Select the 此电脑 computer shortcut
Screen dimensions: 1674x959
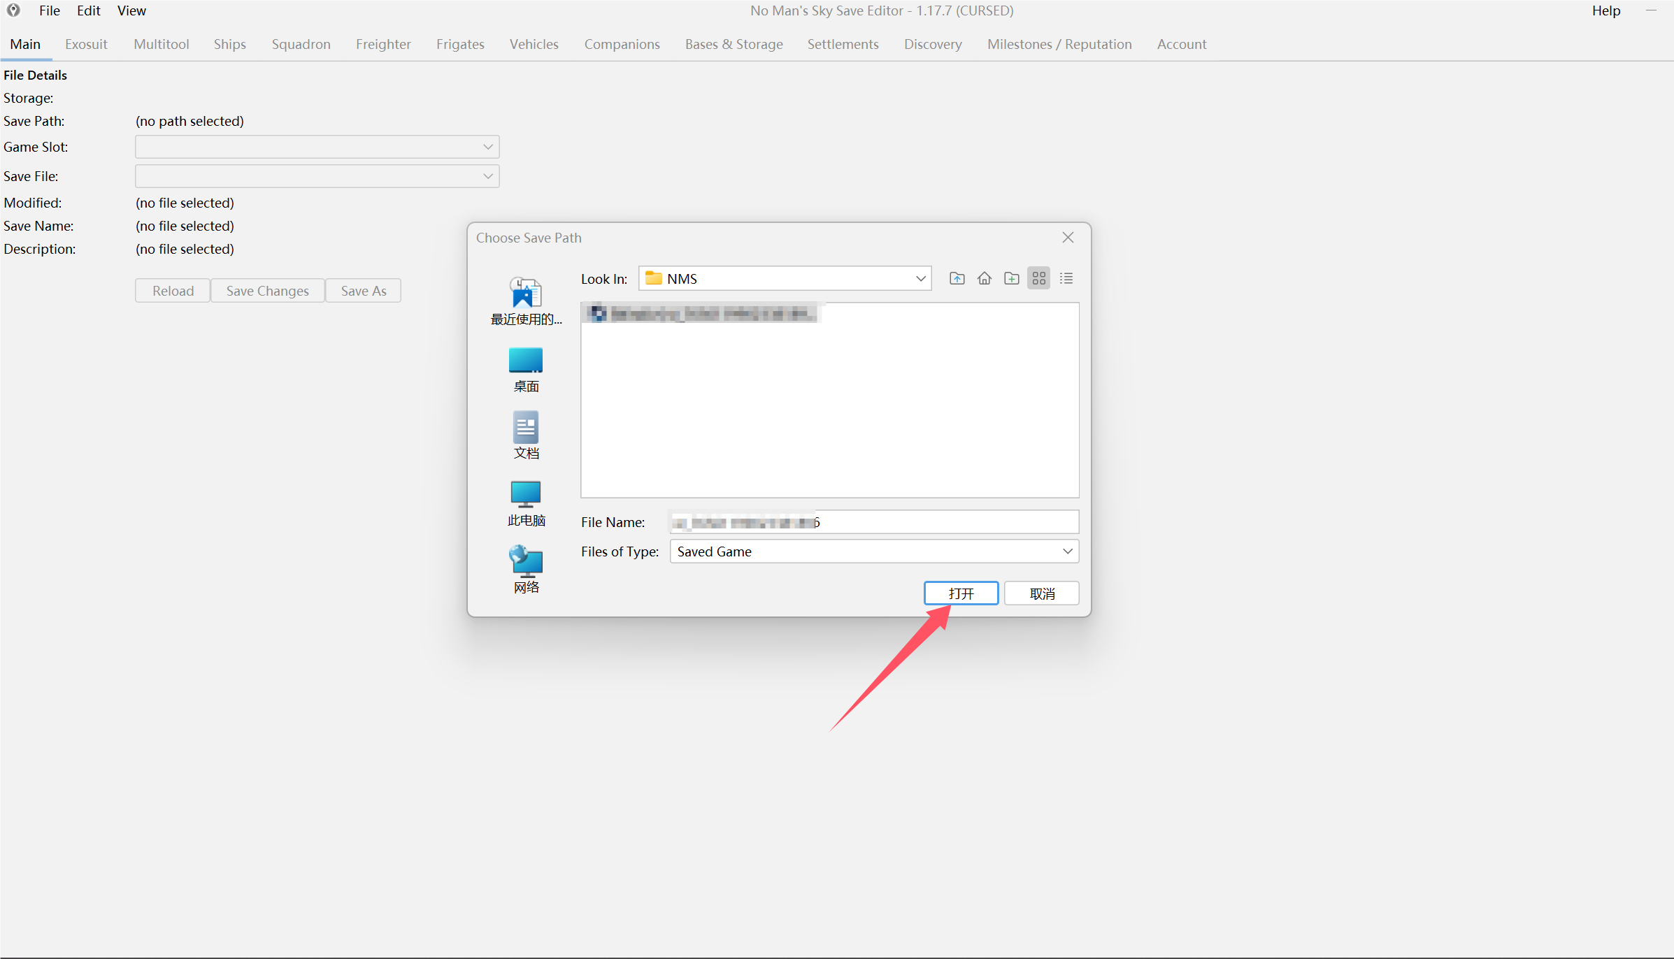click(x=526, y=503)
